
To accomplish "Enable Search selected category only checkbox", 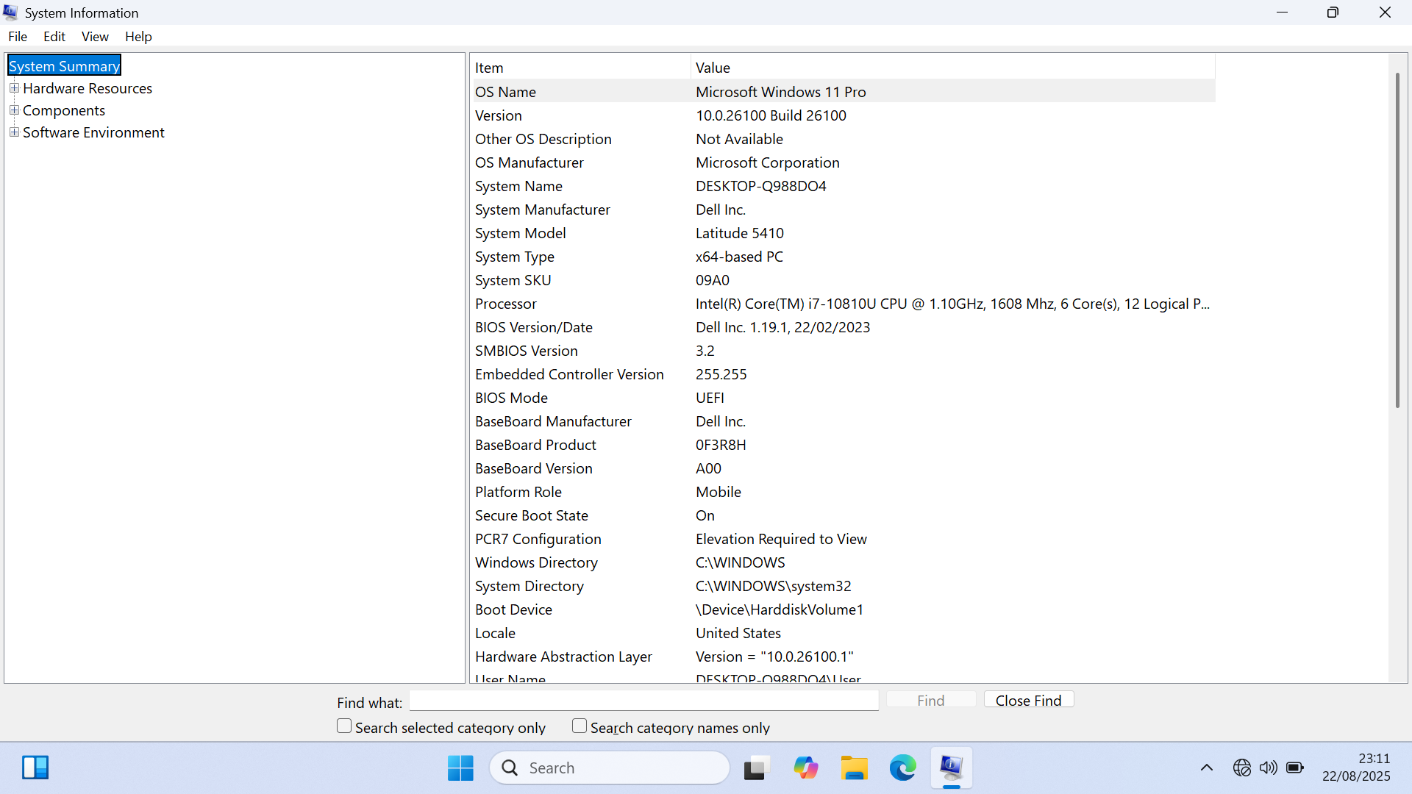I will [344, 726].
